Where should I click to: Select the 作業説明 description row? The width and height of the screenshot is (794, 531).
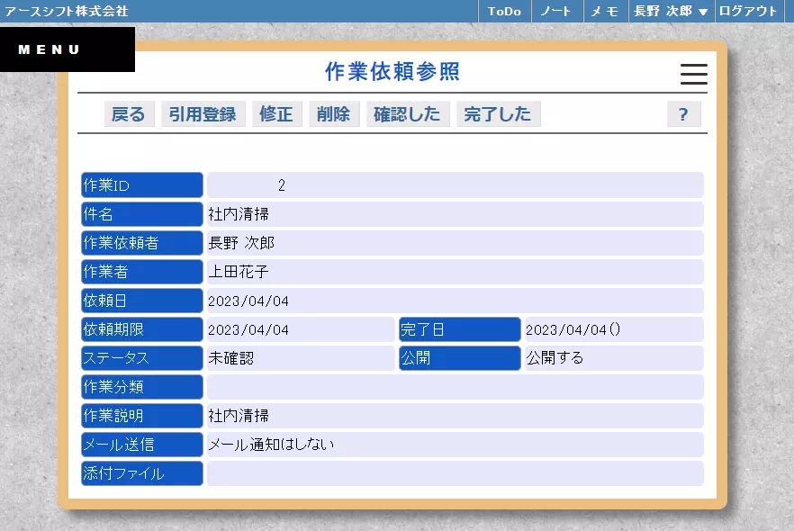140,415
